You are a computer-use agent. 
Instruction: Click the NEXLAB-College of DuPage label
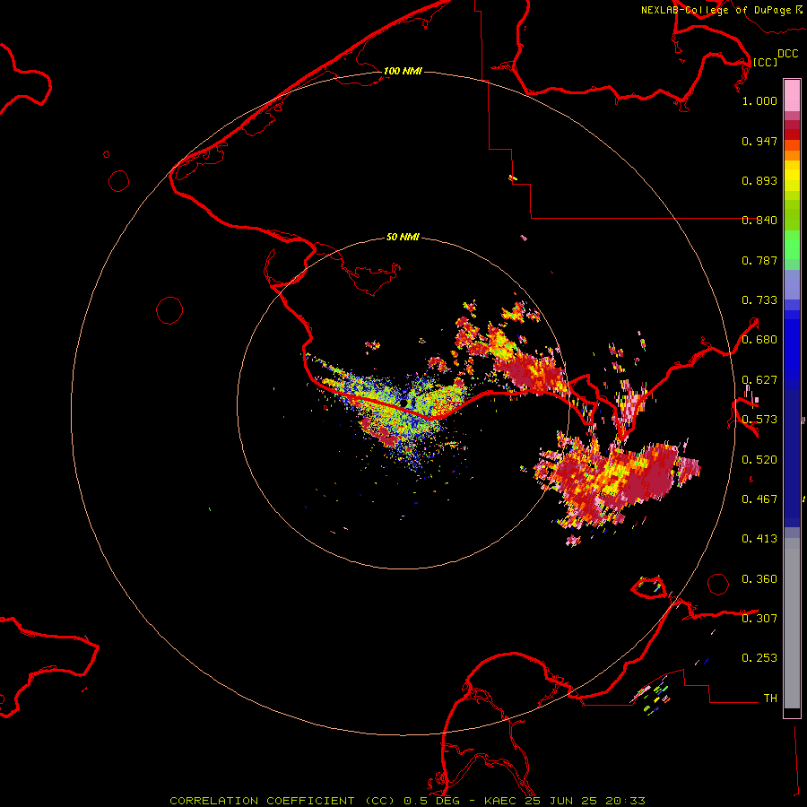716,10
